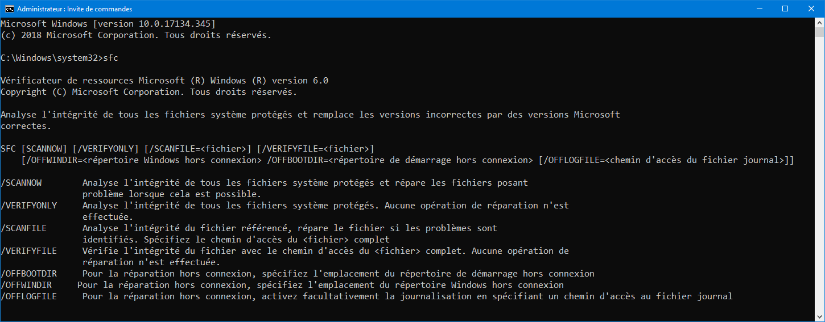Maximize the Invite de commandes window
825x322 pixels.
(x=785, y=9)
